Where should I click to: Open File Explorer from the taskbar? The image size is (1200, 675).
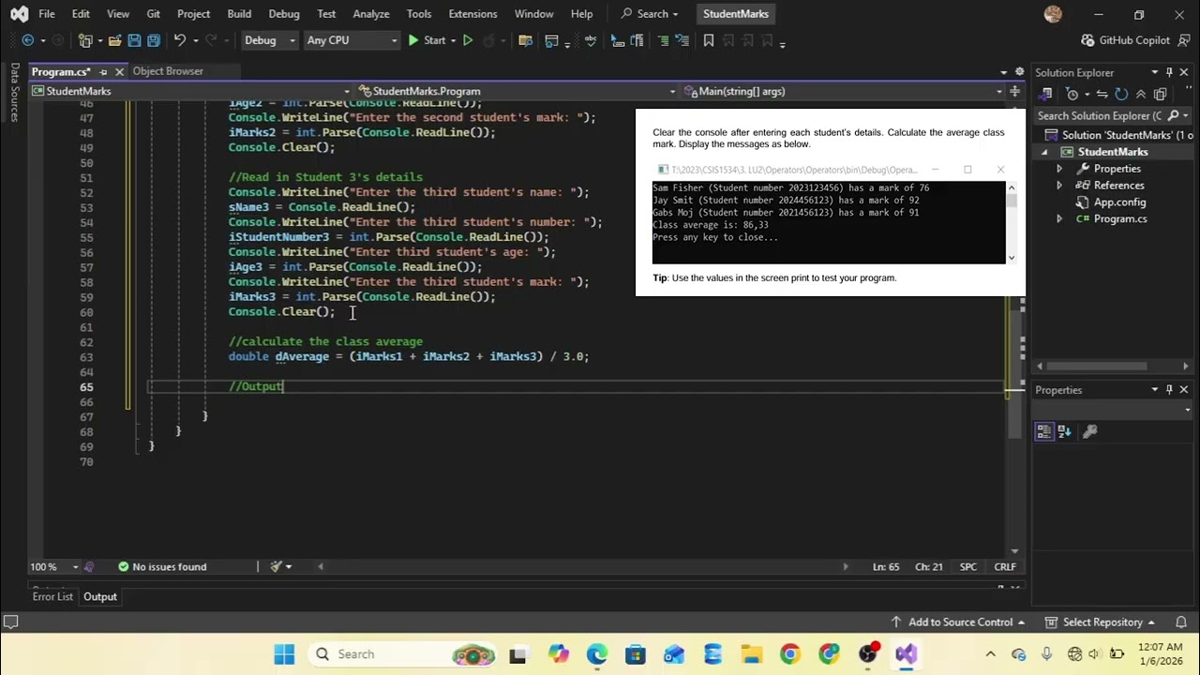click(x=751, y=654)
